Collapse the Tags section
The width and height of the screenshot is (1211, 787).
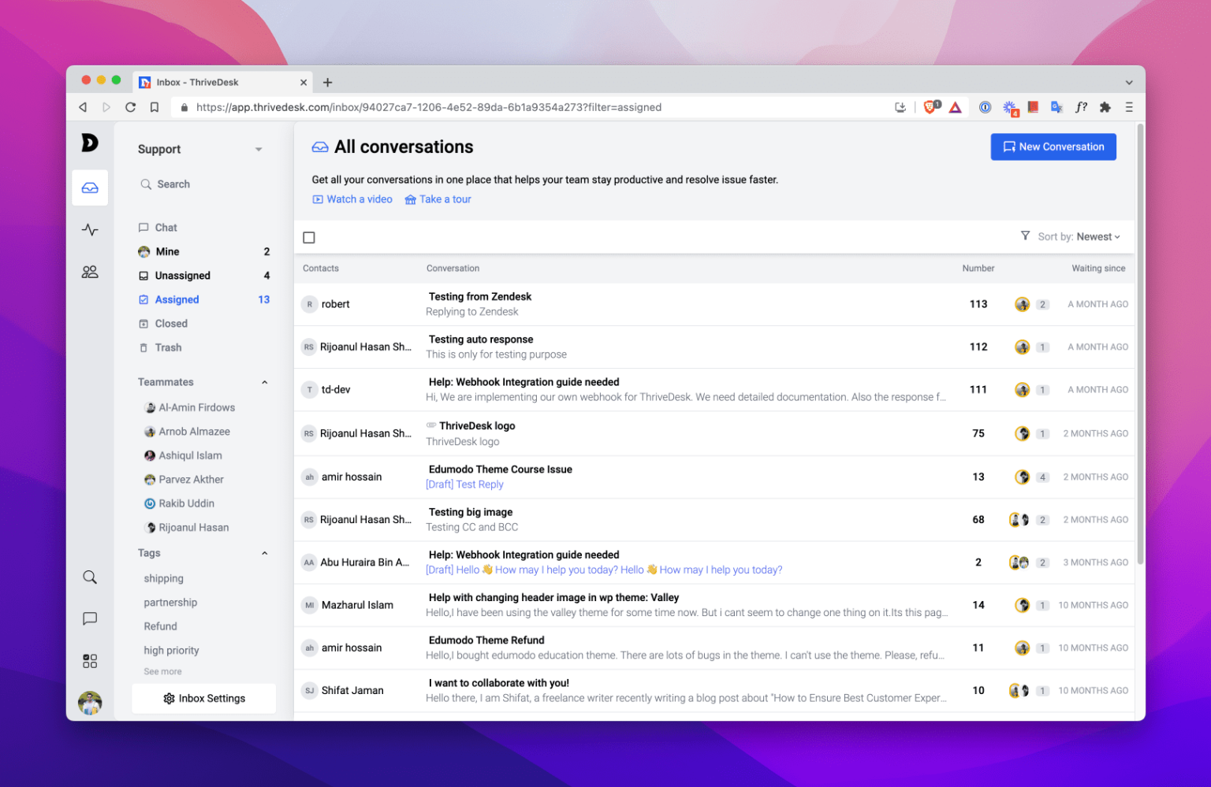pyautogui.click(x=265, y=553)
